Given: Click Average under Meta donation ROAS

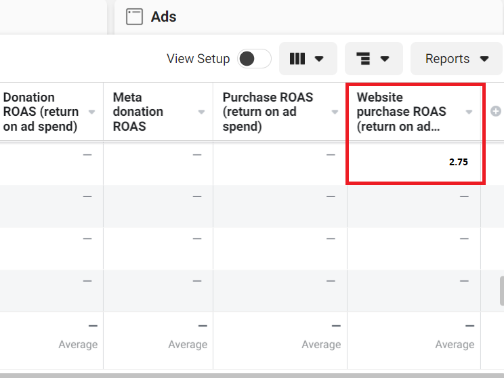Looking at the screenshot, I should pos(188,345).
